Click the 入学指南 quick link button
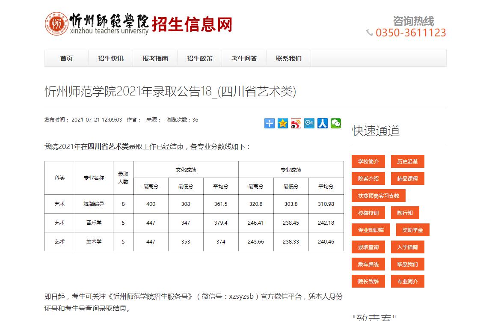 (408, 247)
